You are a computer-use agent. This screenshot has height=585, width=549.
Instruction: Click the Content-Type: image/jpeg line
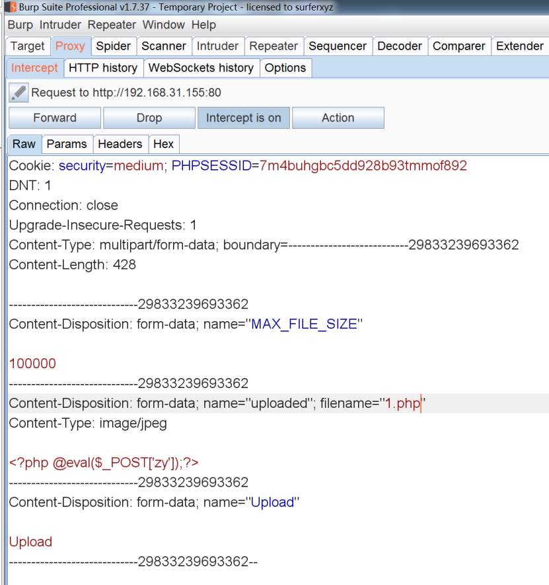click(x=88, y=423)
